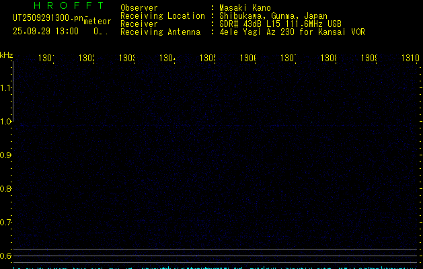The width and height of the screenshot is (423, 269).
Task: Click the first 130 time axis marker
Action: pos(46,59)
